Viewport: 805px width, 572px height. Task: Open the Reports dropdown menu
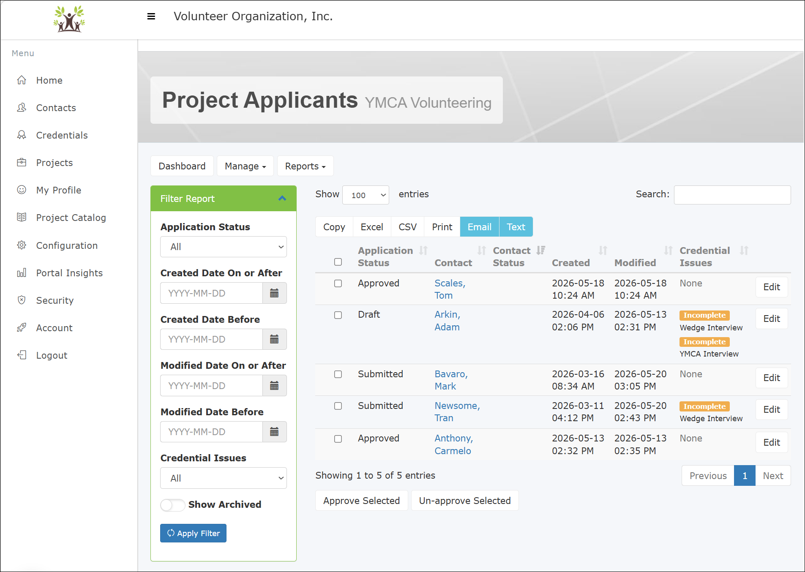click(x=305, y=166)
